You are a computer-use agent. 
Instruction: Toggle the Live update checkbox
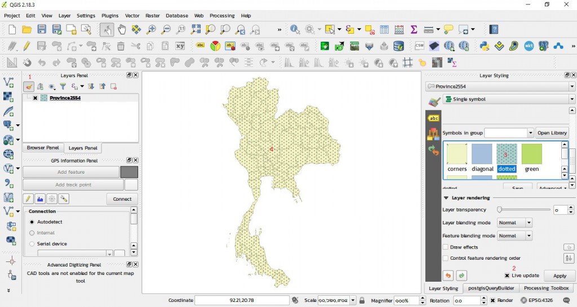pyautogui.click(x=507, y=276)
